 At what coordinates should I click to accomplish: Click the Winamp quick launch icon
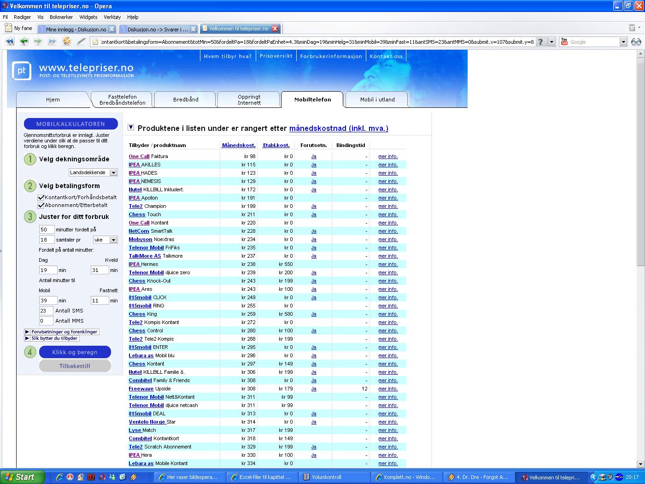(x=134, y=477)
